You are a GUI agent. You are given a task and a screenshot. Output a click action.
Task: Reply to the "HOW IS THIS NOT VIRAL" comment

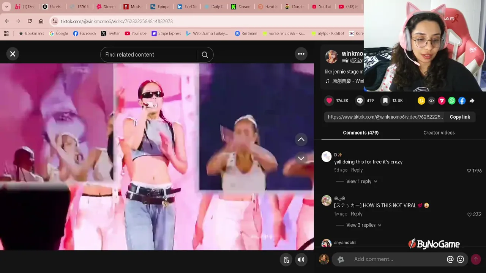click(x=357, y=214)
